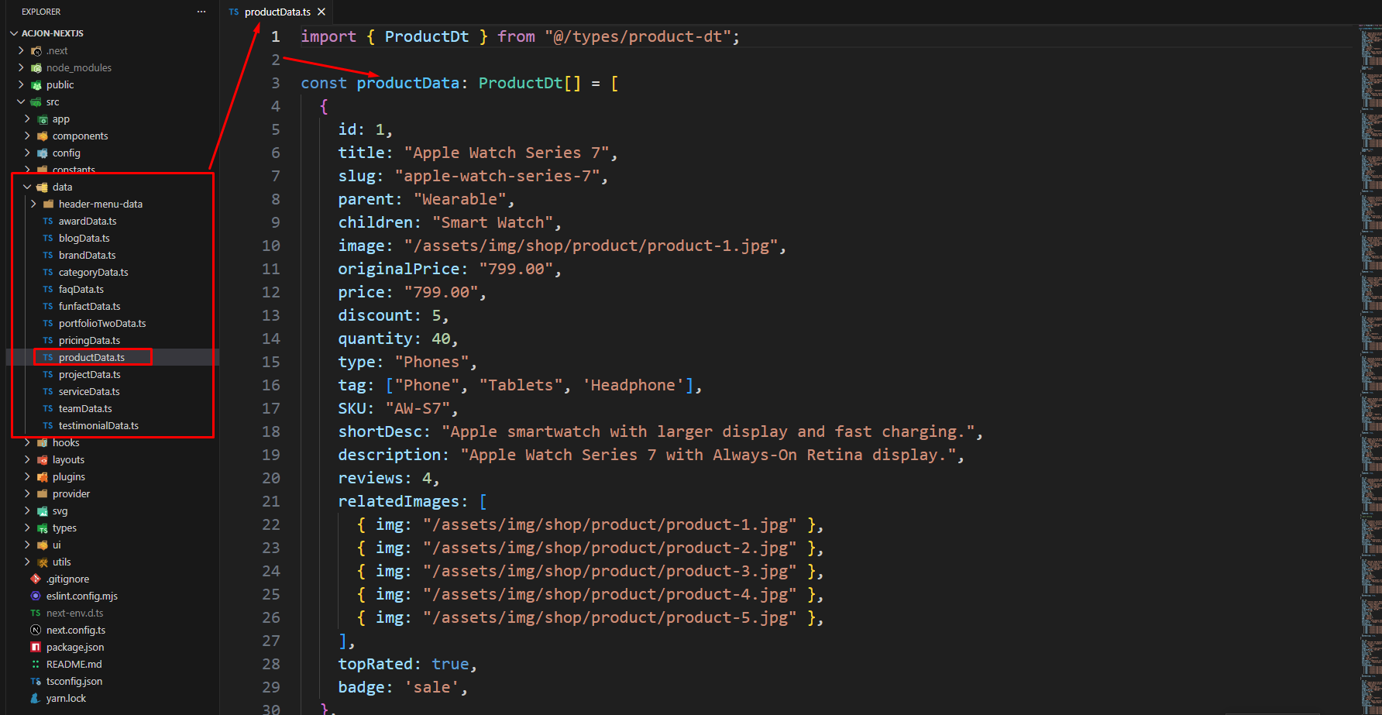Collapse the src folder chevron
The height and width of the screenshot is (715, 1382).
coord(21,101)
